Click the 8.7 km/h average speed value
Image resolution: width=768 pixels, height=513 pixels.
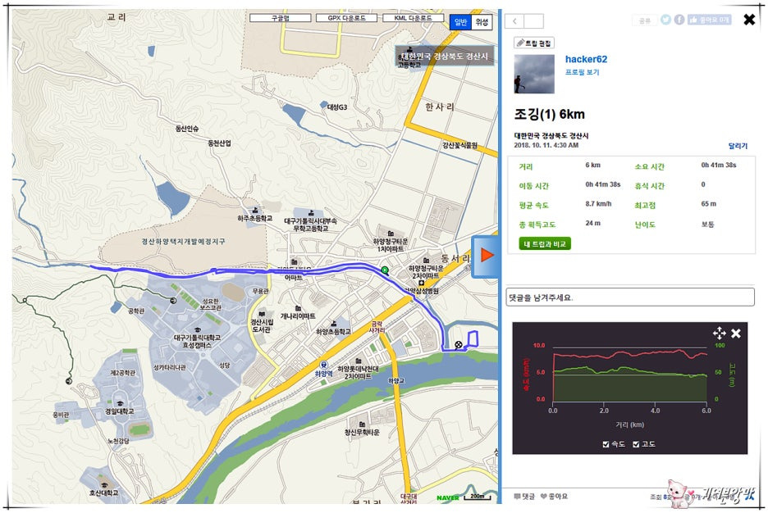598,204
